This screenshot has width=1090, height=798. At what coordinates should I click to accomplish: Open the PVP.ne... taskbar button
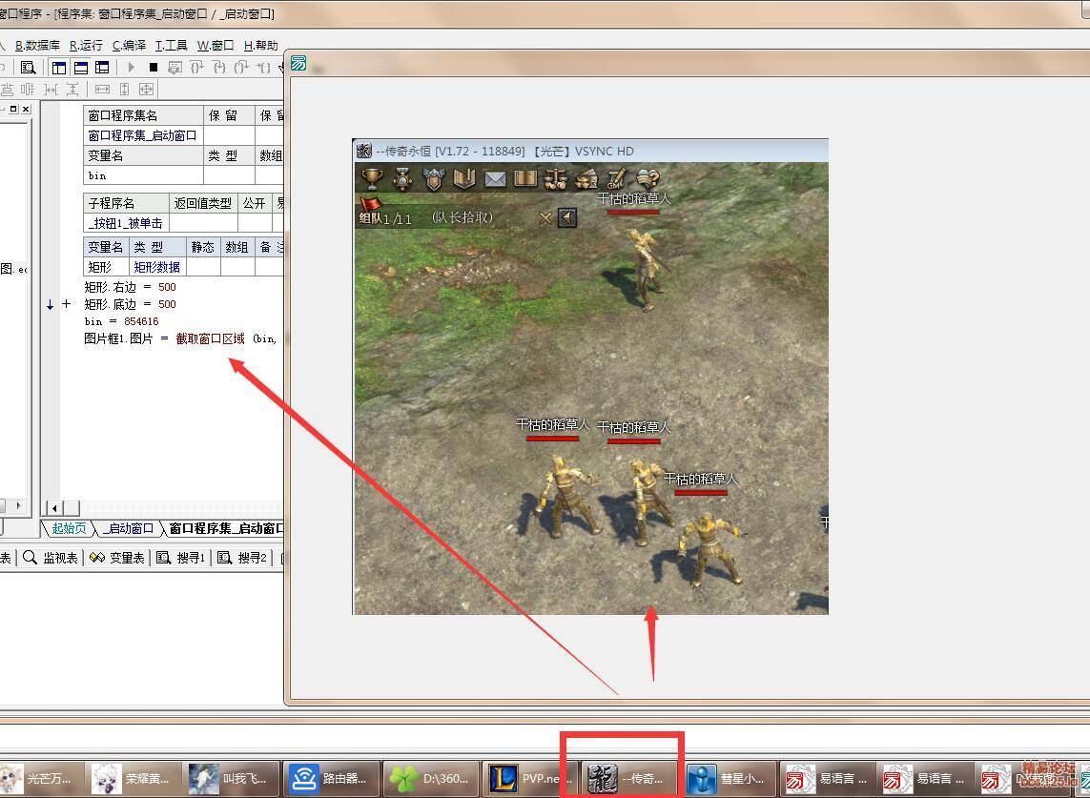click(531, 778)
